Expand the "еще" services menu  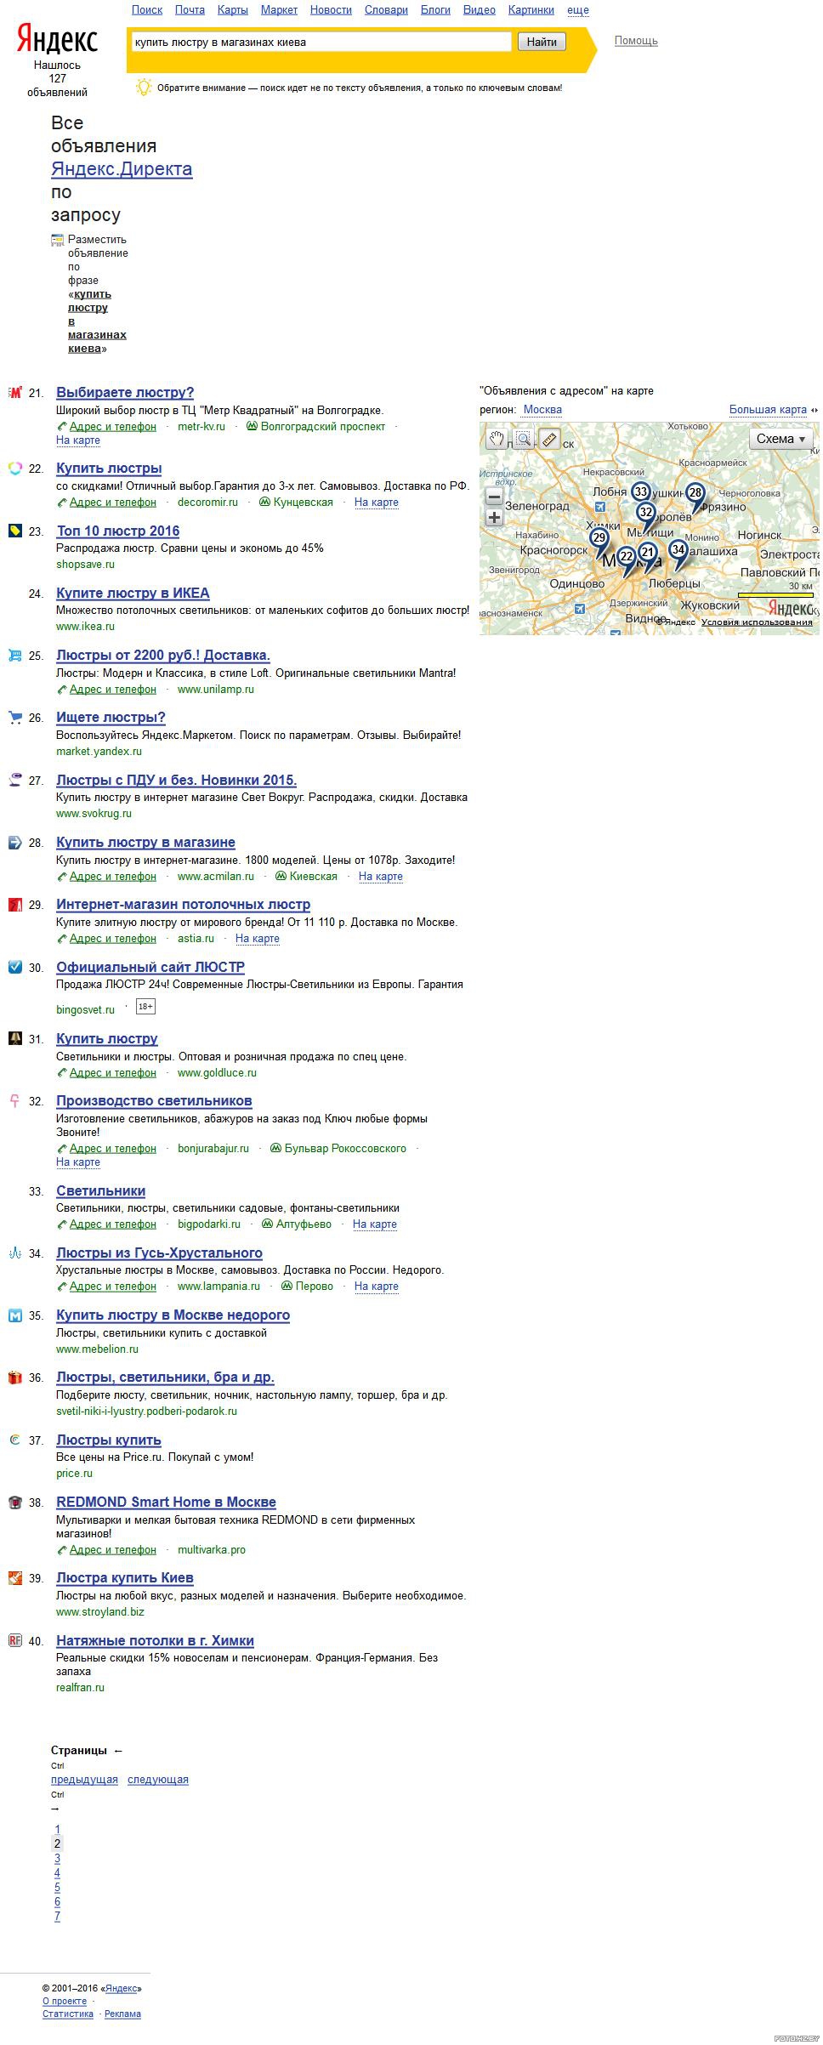click(x=578, y=10)
